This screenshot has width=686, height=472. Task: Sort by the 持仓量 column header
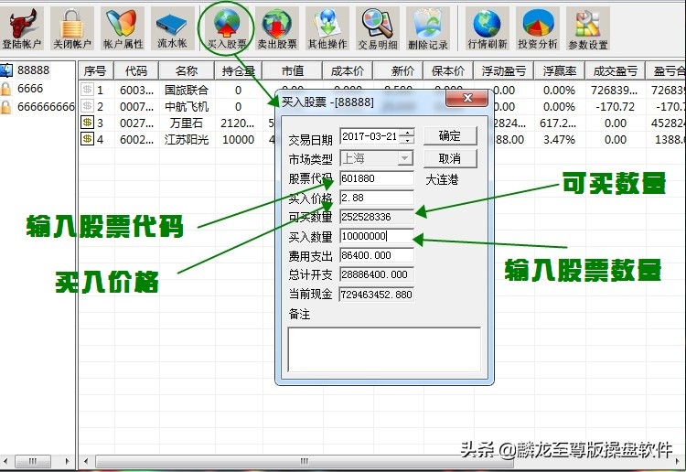tap(238, 70)
